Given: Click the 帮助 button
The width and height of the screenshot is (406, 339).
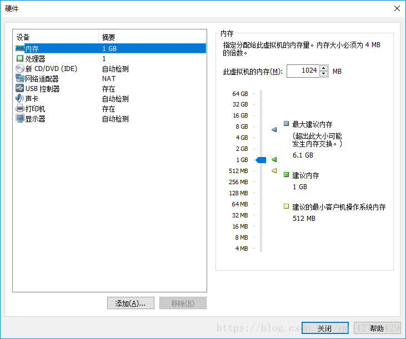Looking at the screenshot, I should 377,328.
